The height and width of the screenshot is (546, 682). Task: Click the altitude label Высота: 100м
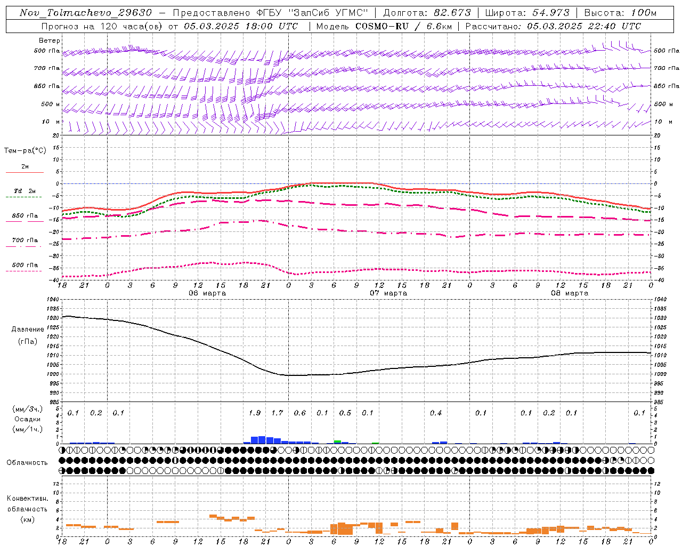point(620,13)
